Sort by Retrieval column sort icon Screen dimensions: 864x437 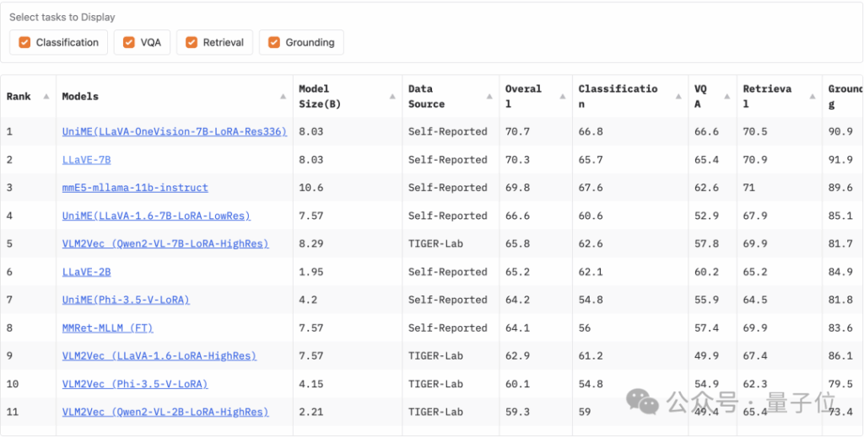[x=812, y=97]
